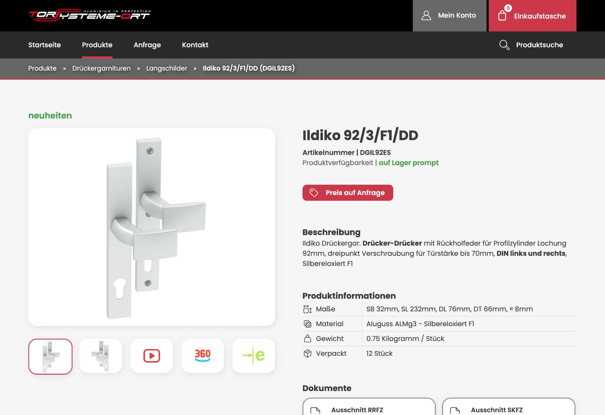Go to Langschilder in breadcrumb
Screen dimensions: 605x415
167,68
